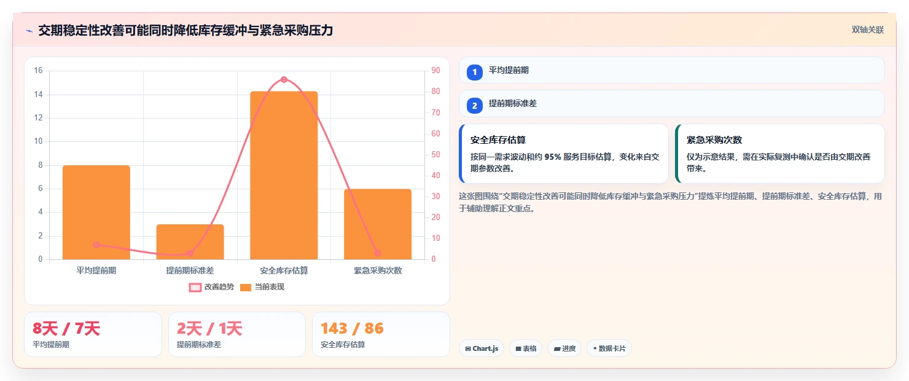909x381 pixels.
Task: Click the trend line point on 紧急采购次数 bar
Action: (378, 253)
